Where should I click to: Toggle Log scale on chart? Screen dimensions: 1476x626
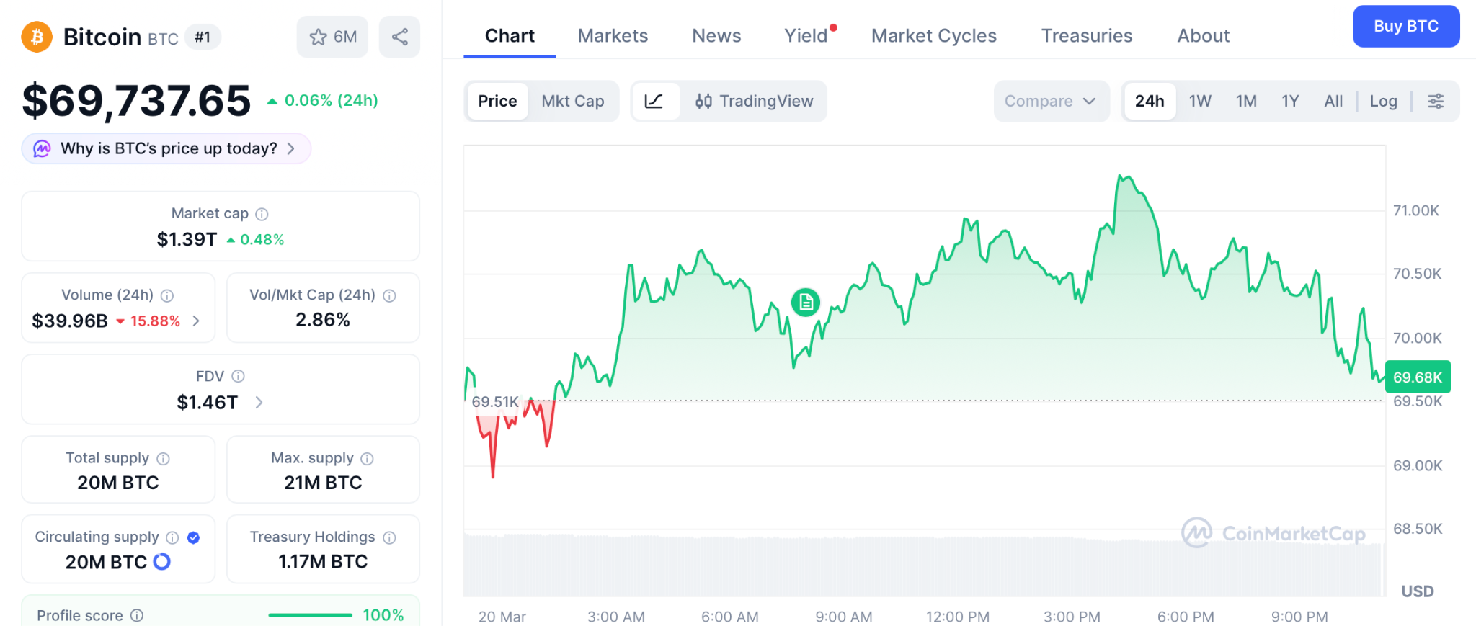(1383, 101)
